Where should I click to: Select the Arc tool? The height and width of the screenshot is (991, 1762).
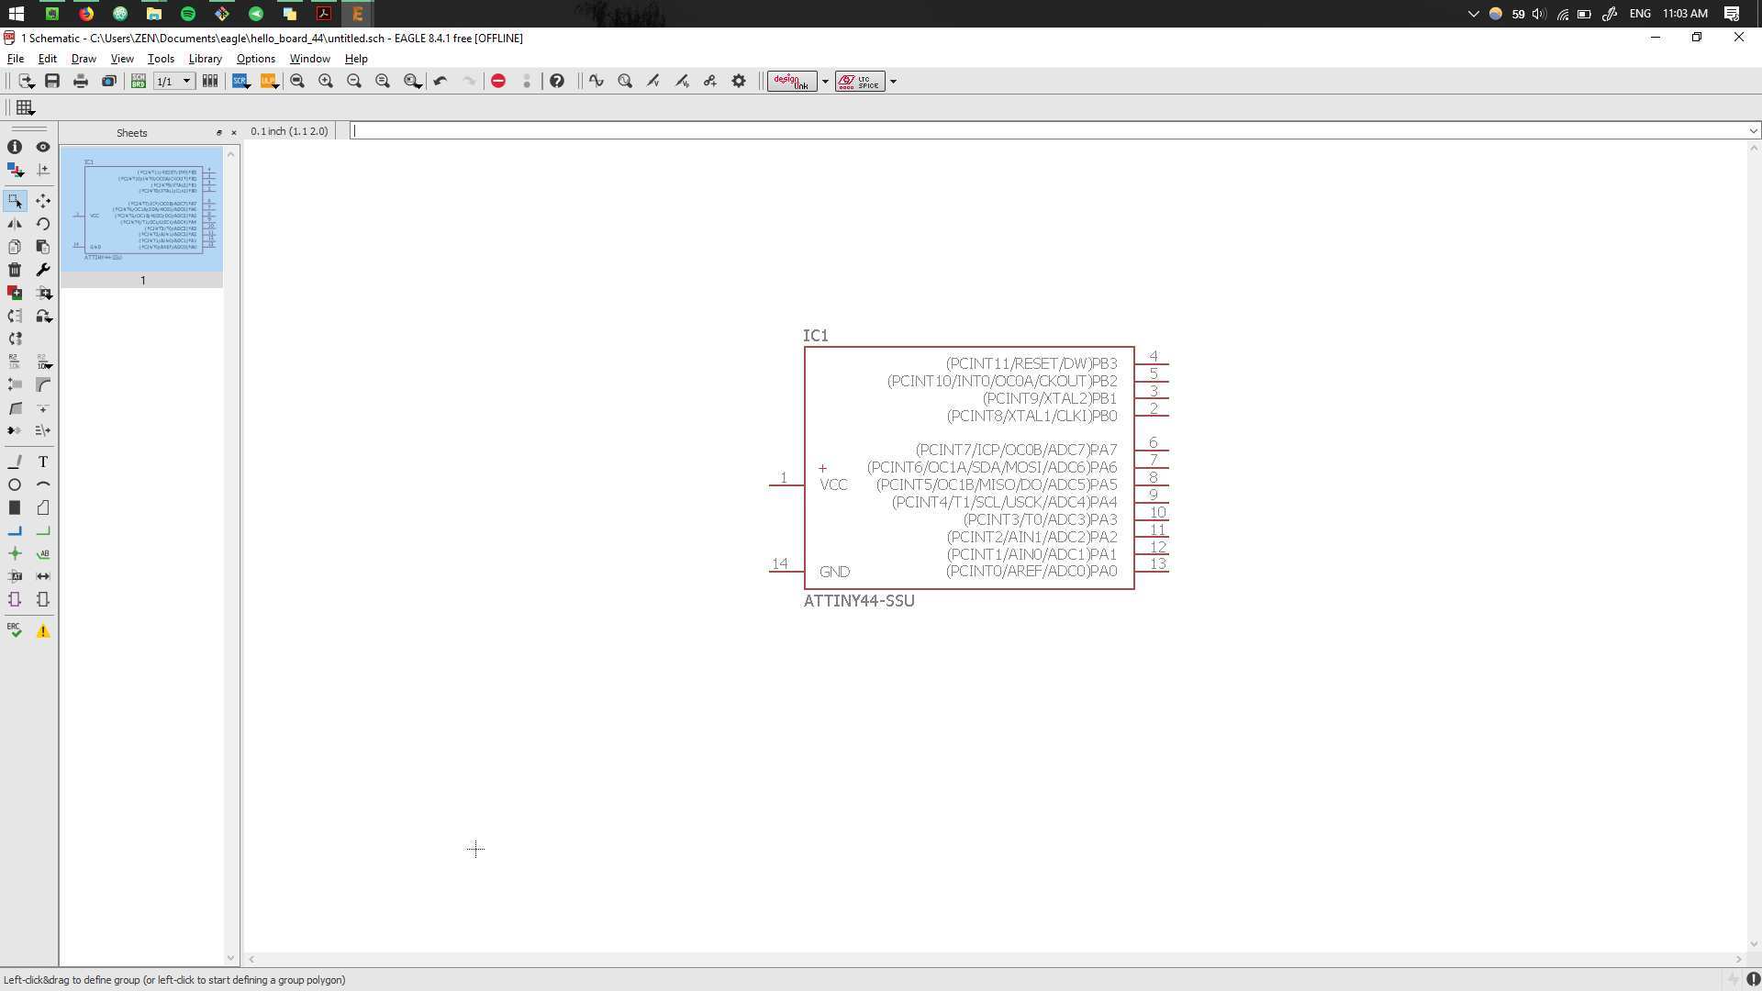click(43, 484)
